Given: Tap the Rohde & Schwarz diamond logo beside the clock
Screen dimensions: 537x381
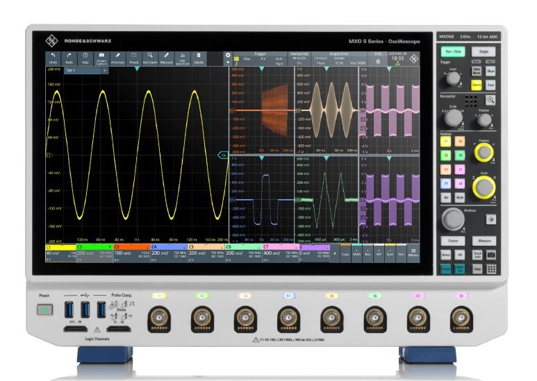Looking at the screenshot, I should click(x=414, y=58).
